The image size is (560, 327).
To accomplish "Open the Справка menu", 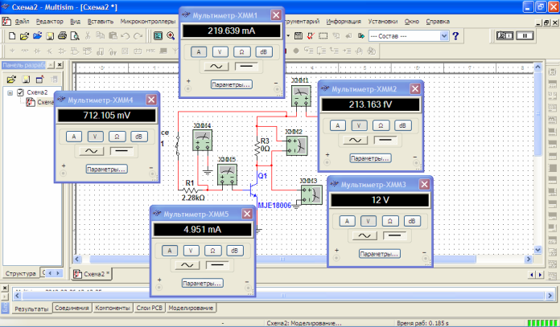I will pos(438,22).
